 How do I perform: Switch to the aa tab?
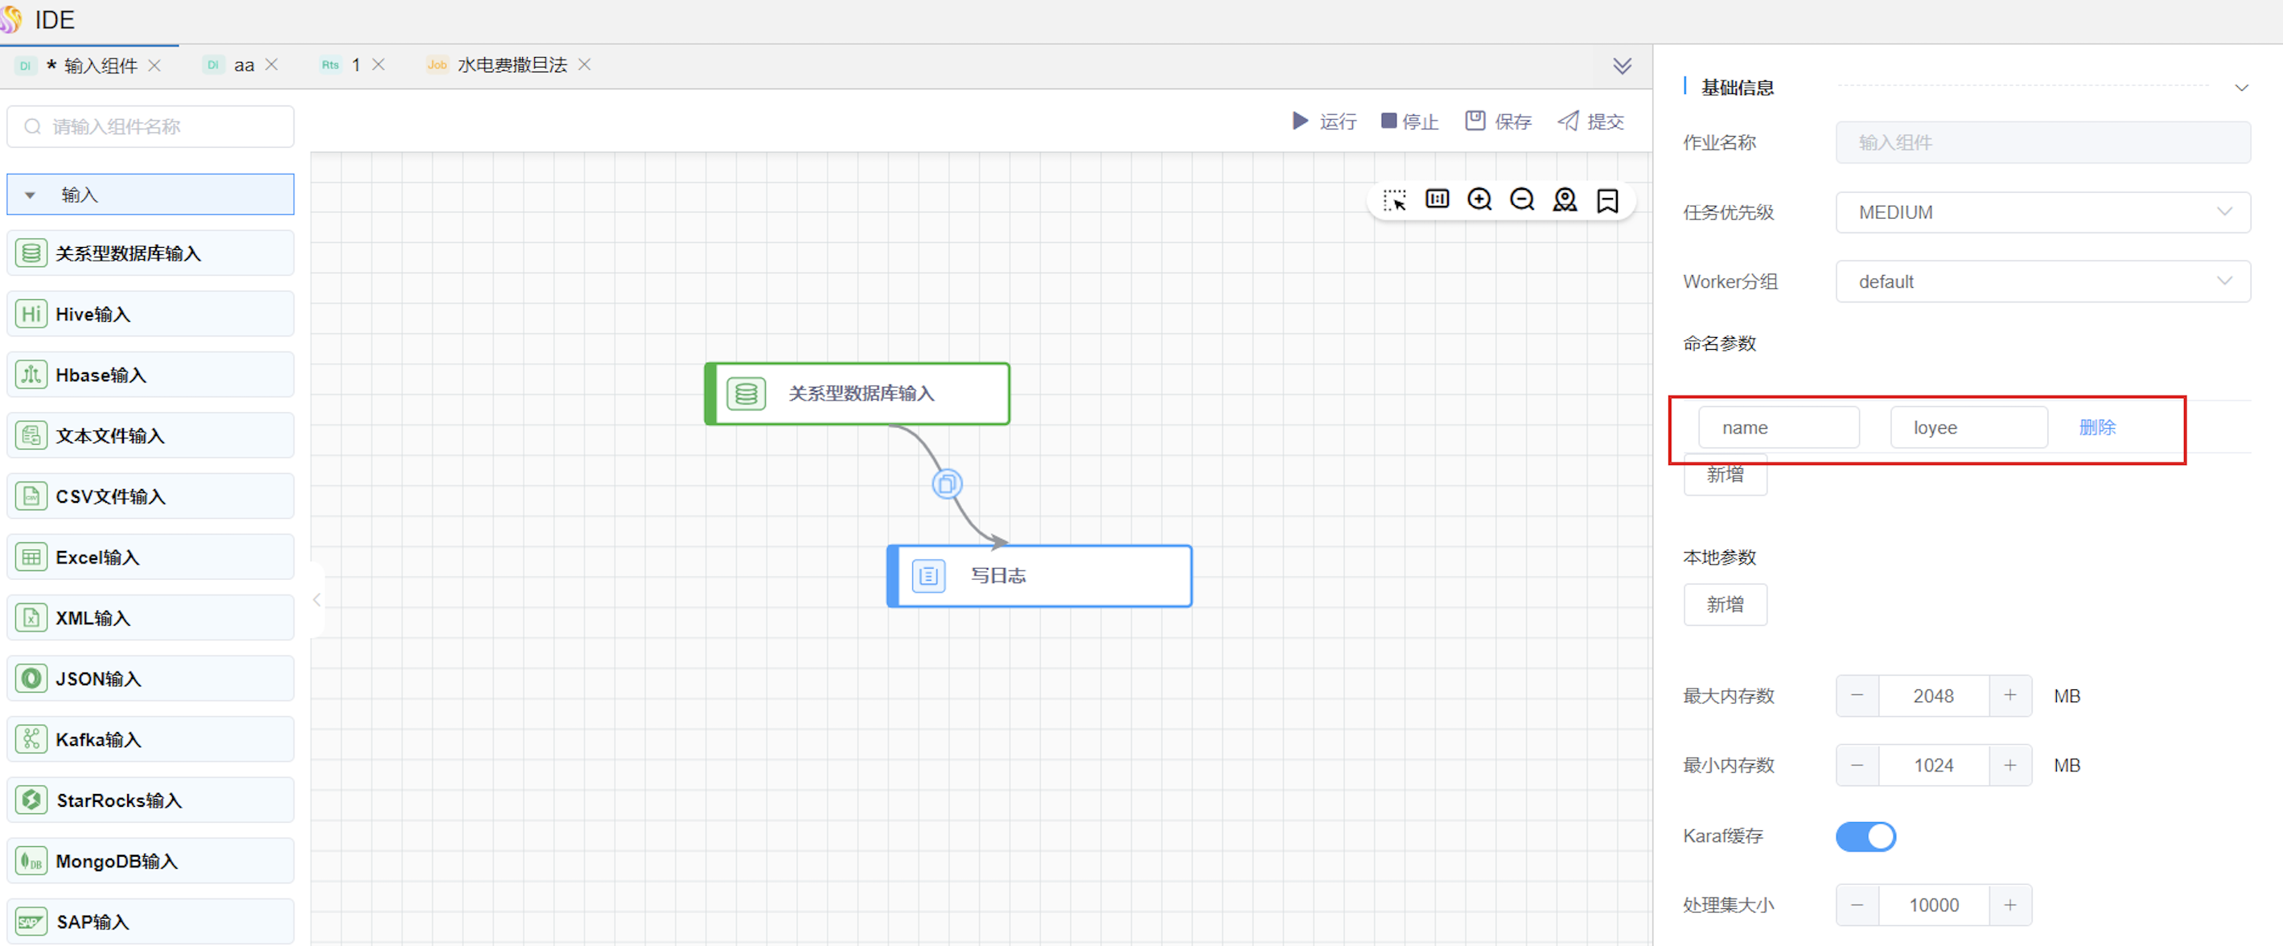(x=243, y=66)
